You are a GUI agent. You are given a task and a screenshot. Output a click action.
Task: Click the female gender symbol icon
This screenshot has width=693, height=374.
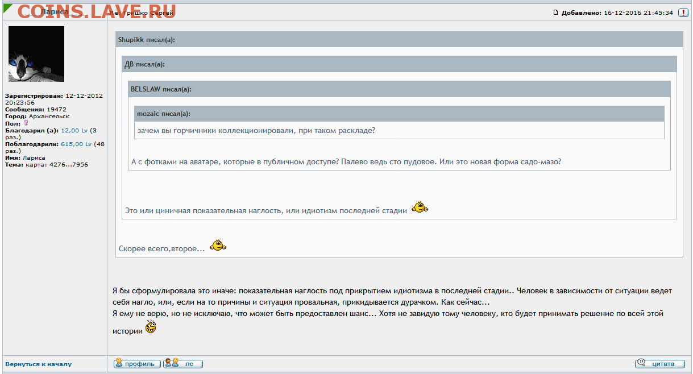[26, 123]
